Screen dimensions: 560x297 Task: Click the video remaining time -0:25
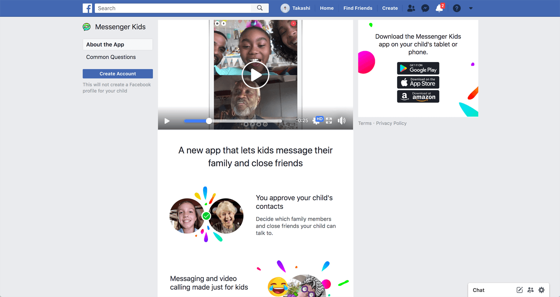point(302,121)
